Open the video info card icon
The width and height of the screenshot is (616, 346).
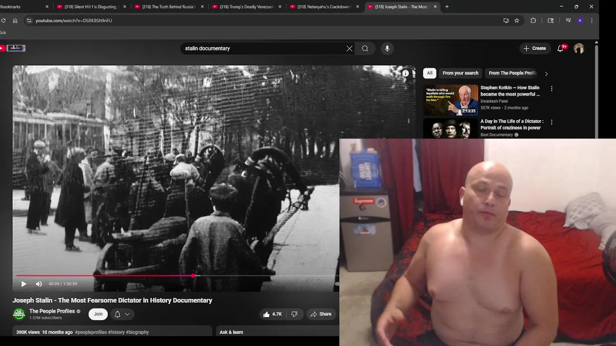(406, 73)
